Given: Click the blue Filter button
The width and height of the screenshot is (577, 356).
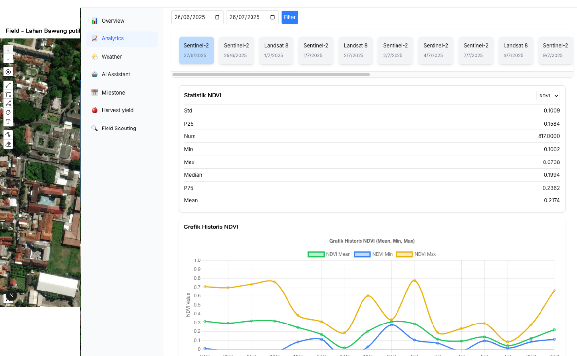Looking at the screenshot, I should pos(290,17).
